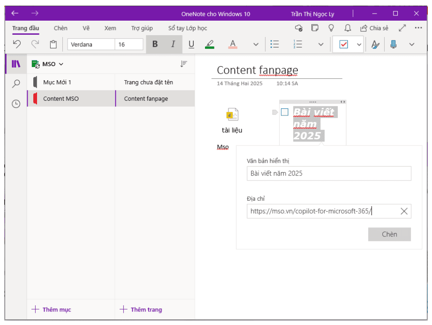Open the Chèn tab
The image size is (432, 325).
coord(61,28)
